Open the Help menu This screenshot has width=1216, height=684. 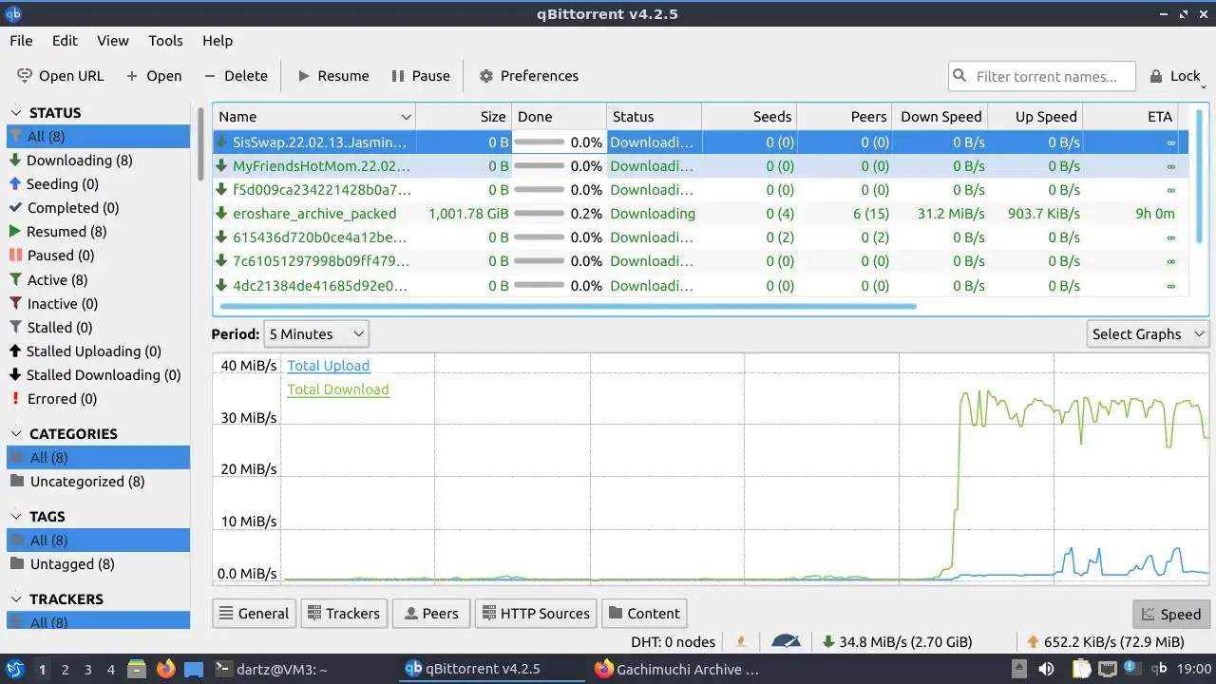(218, 41)
